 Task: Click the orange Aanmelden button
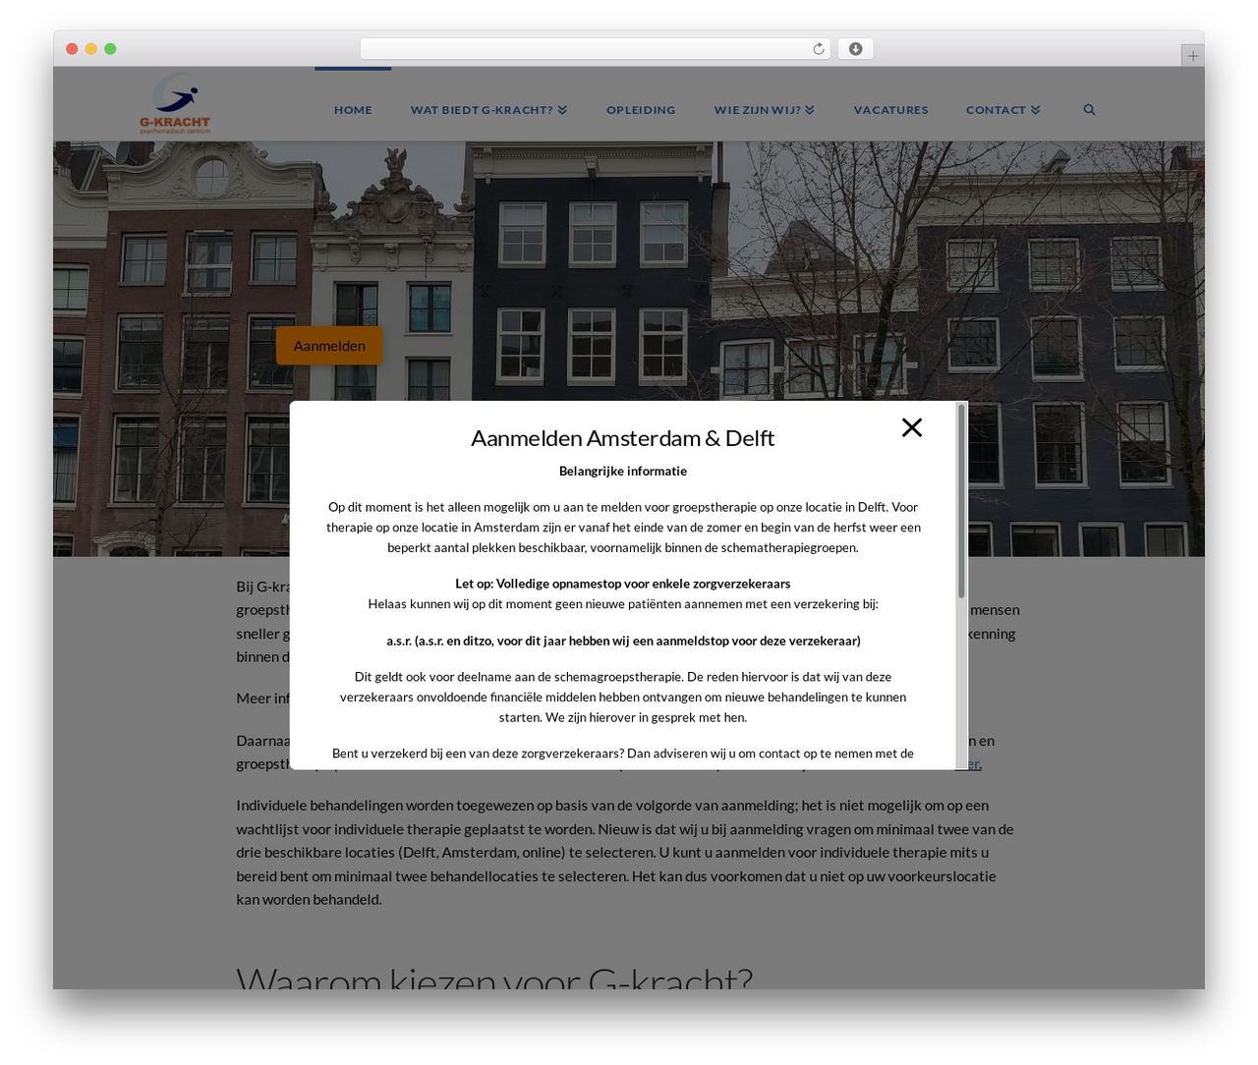[x=329, y=346]
